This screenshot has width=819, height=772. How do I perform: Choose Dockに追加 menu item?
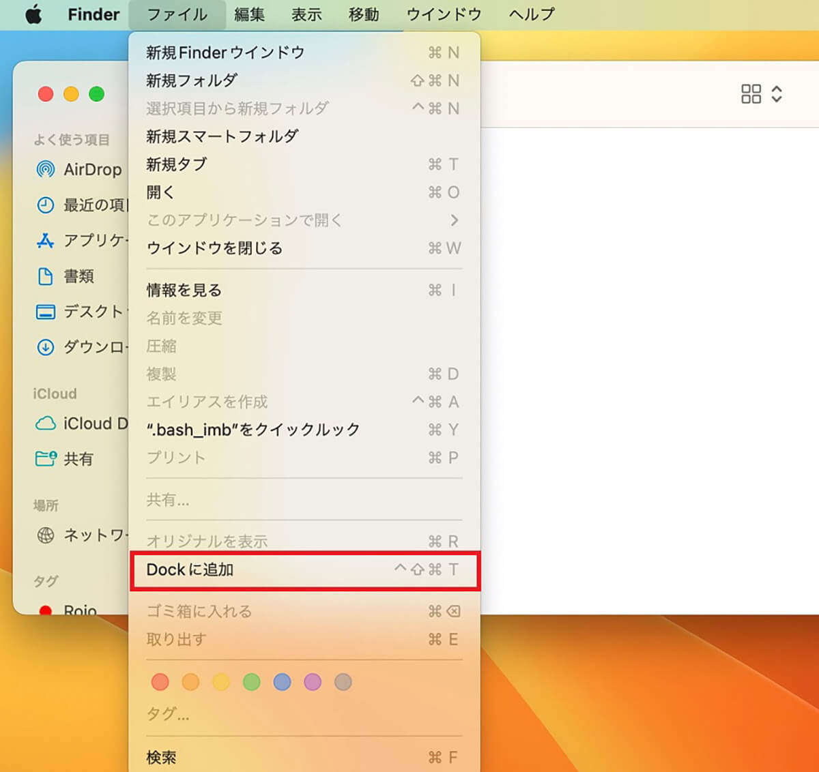click(x=304, y=569)
